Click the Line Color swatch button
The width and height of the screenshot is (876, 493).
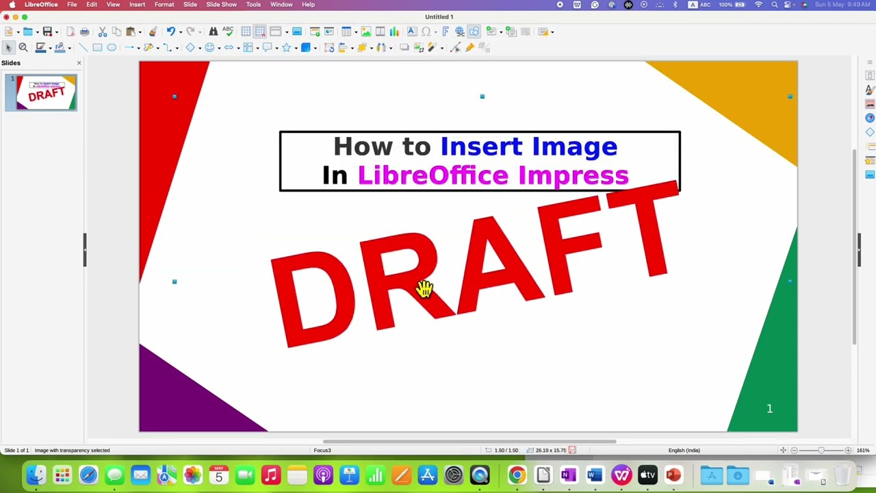coord(40,47)
